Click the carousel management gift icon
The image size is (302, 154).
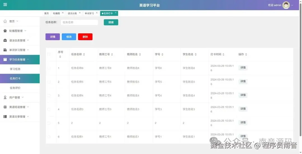click(x=5, y=31)
